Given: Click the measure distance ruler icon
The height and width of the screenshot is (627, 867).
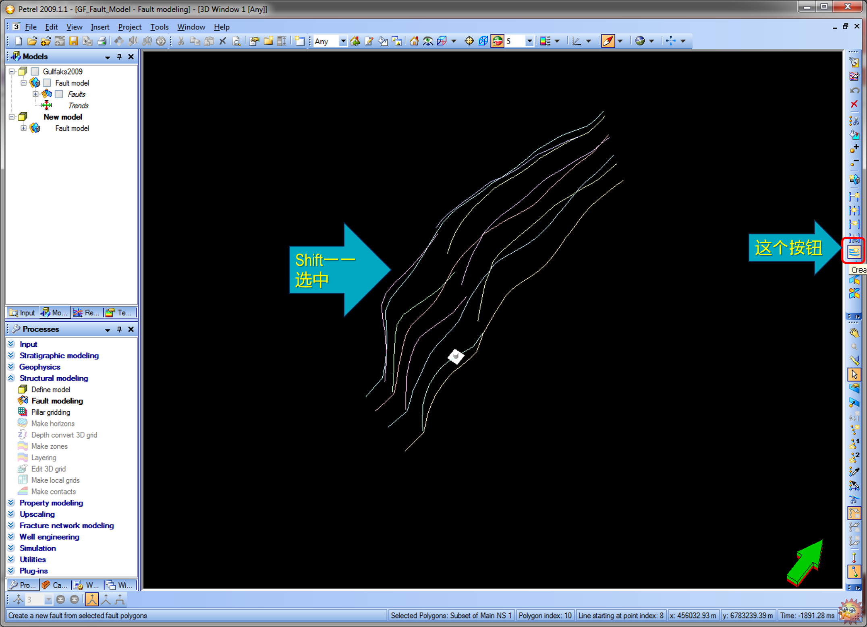Looking at the screenshot, I should pyautogui.click(x=854, y=360).
